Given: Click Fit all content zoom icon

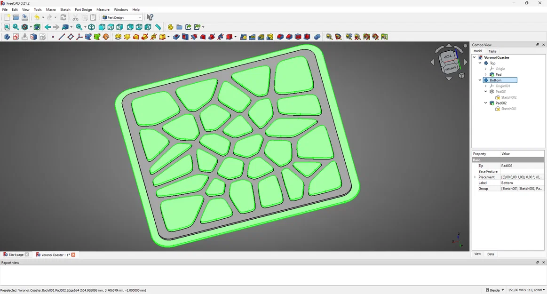Looking at the screenshot, I should coord(7,27).
